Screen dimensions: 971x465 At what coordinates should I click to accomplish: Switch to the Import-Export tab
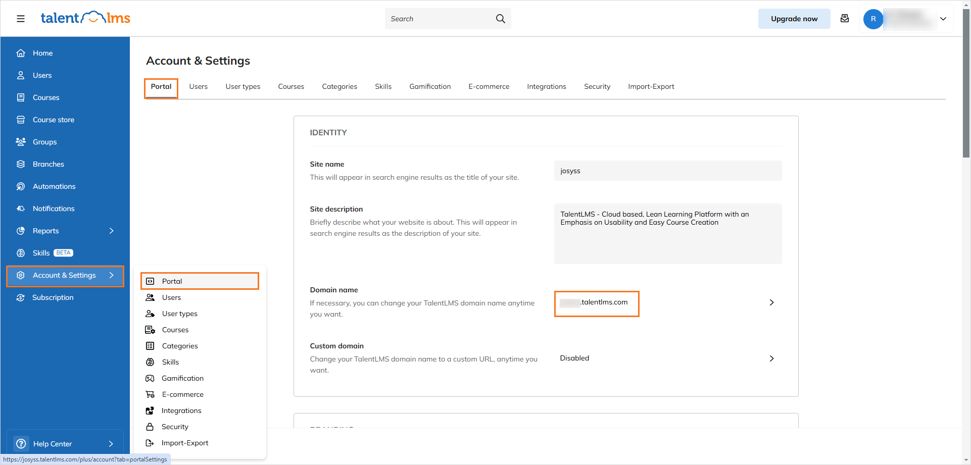click(651, 87)
